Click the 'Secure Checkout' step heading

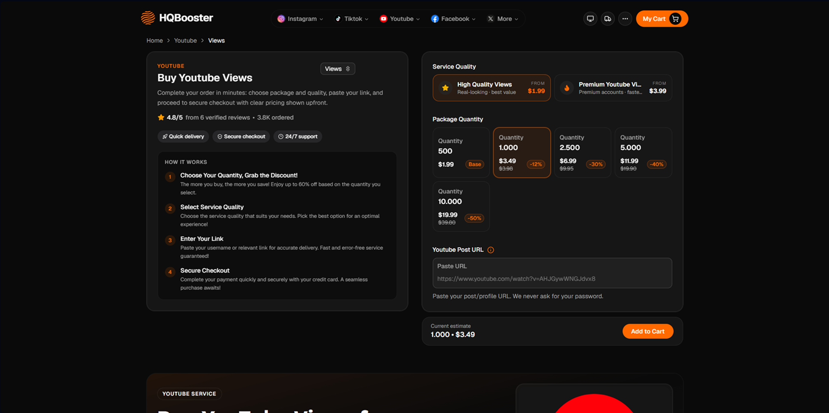205,270
